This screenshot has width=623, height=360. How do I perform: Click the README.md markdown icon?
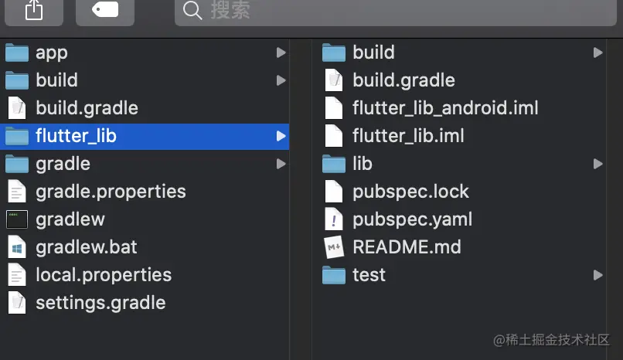[334, 247]
